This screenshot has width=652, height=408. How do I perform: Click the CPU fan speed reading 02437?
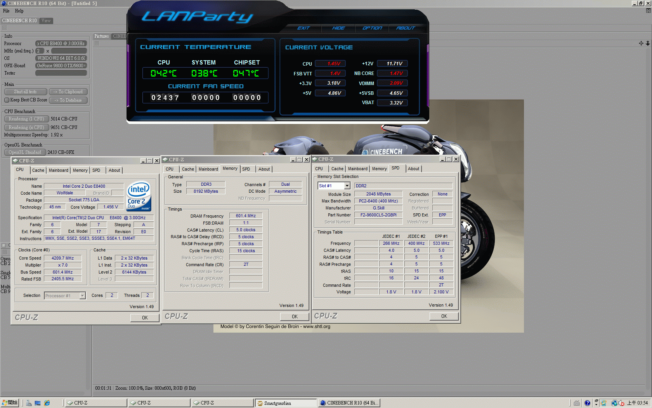165,98
